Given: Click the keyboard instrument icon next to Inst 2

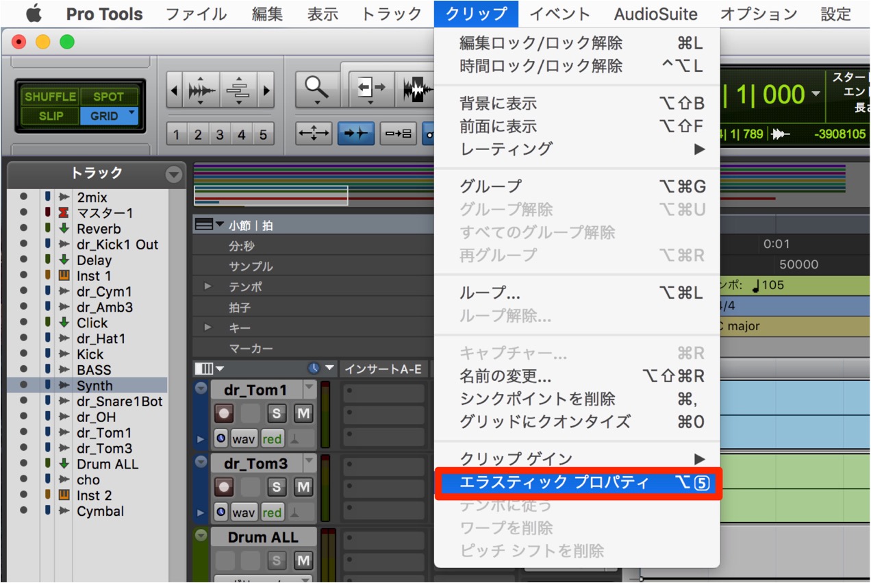Looking at the screenshot, I should pos(64,495).
